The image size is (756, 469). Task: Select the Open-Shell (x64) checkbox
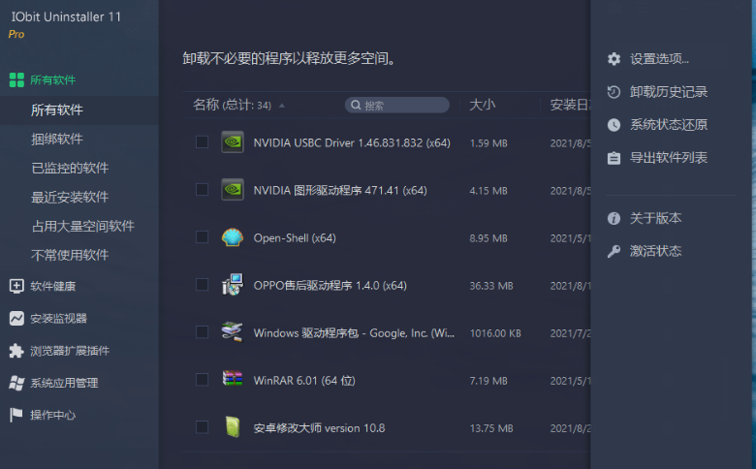202,237
